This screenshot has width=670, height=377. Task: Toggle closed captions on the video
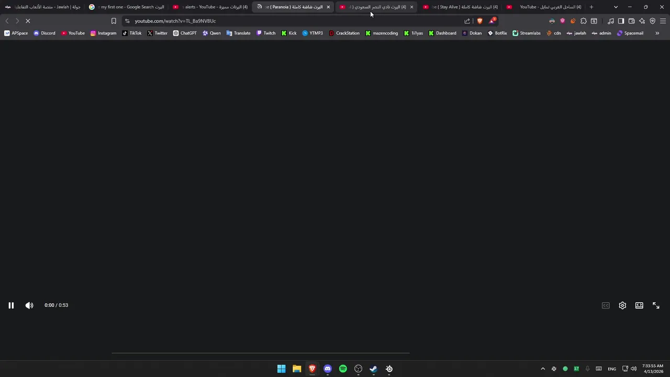click(x=606, y=305)
